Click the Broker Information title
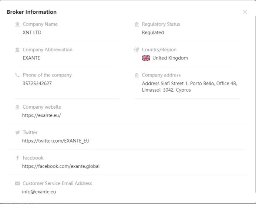 coord(32,12)
